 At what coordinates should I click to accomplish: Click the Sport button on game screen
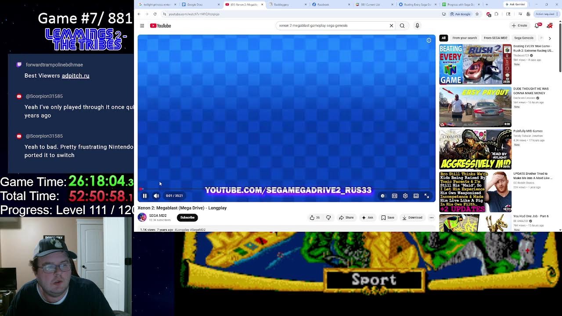tap(374, 280)
